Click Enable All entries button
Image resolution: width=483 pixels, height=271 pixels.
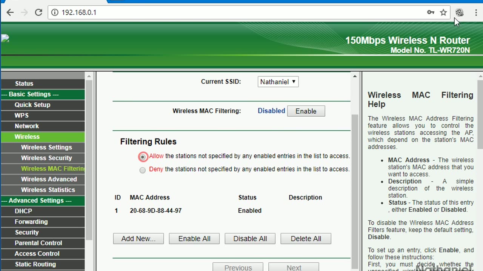[x=194, y=239]
